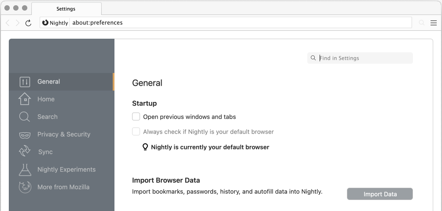Click the Home house icon
The width and height of the screenshot is (442, 211).
coord(25,99)
